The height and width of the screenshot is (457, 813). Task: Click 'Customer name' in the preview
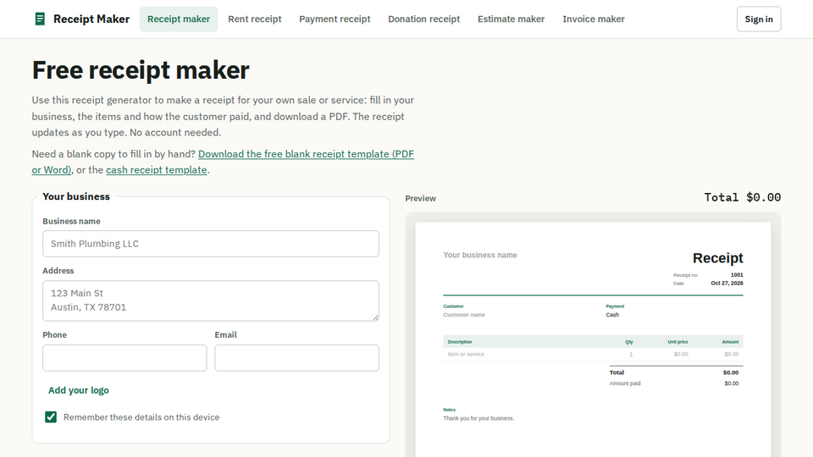tap(464, 315)
